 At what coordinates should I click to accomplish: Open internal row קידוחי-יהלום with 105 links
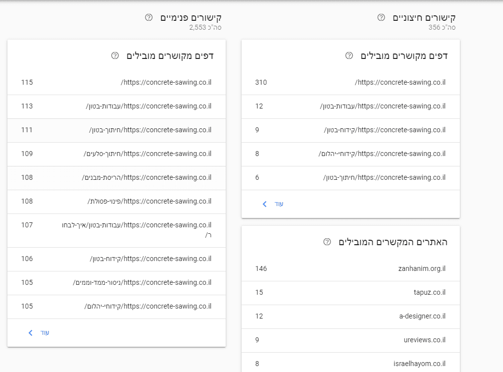pos(117,307)
